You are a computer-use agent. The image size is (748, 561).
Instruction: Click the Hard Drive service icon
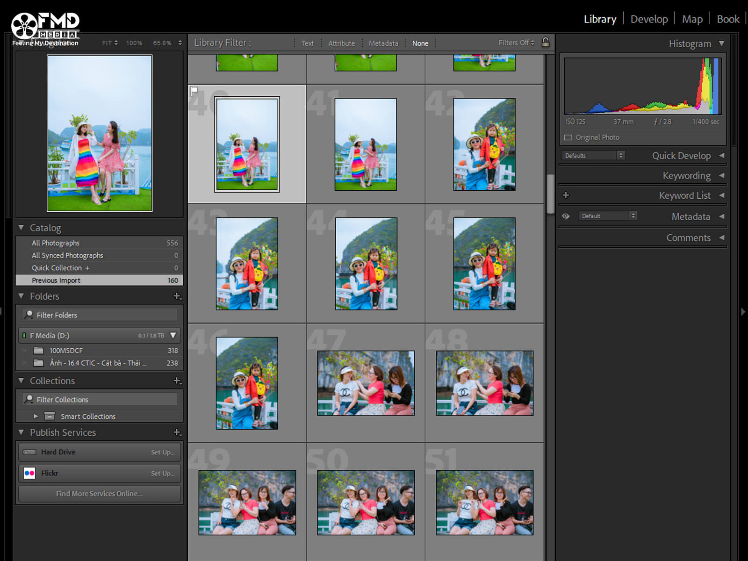[29, 452]
